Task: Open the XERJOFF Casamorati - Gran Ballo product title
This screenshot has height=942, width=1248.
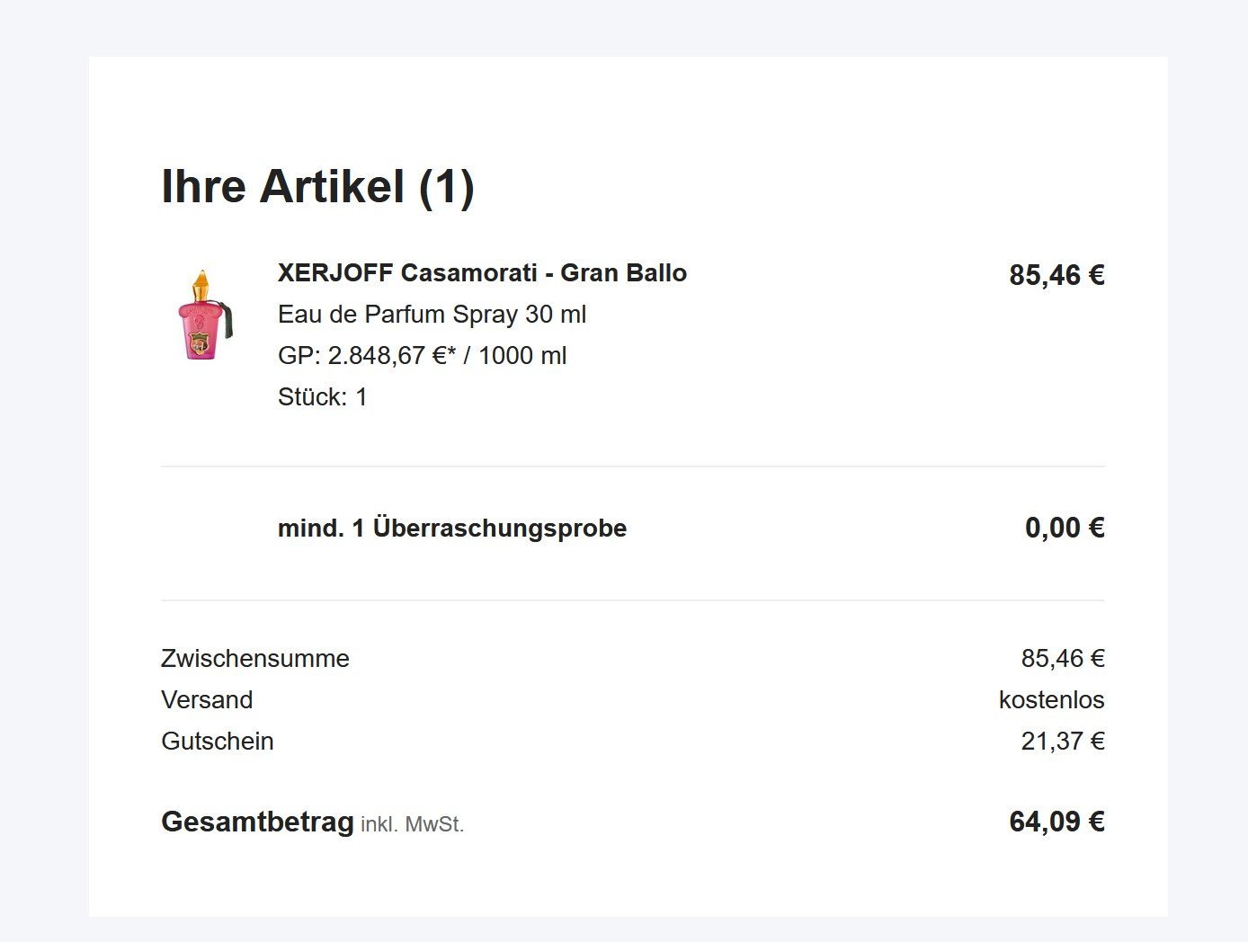Action: point(482,273)
